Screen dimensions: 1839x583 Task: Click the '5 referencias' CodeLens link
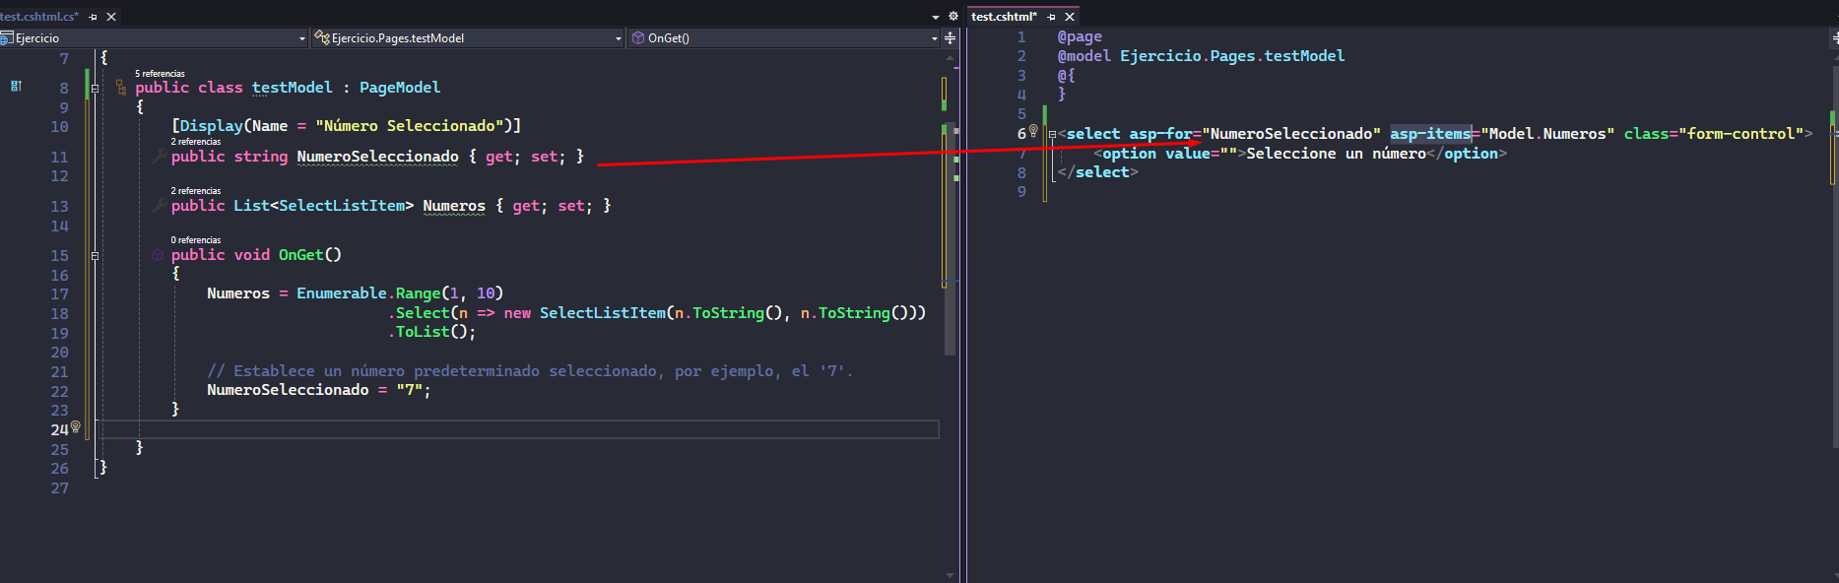pyautogui.click(x=160, y=74)
